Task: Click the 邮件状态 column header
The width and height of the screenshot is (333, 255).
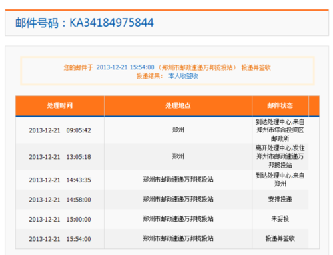Action: [x=280, y=105]
